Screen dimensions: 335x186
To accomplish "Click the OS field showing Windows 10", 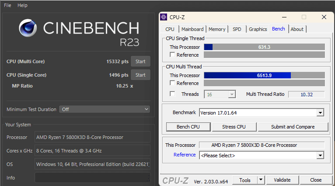I will [93, 164].
